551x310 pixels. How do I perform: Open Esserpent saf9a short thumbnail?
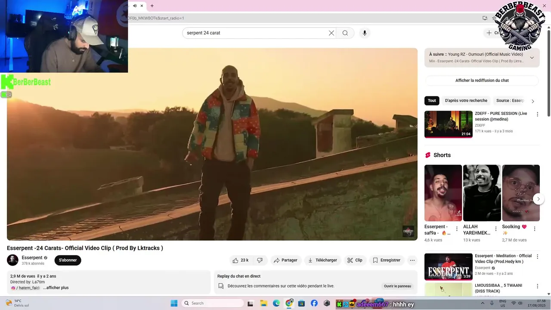point(443,193)
